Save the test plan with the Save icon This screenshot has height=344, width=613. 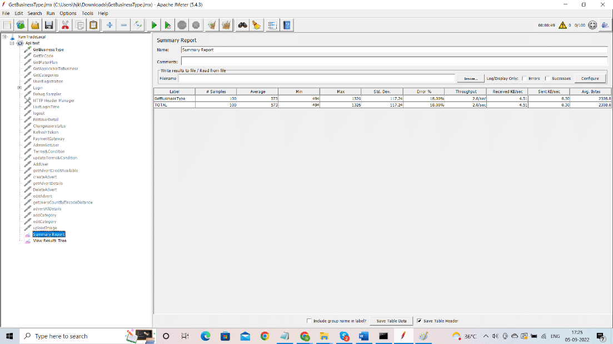pos(49,24)
